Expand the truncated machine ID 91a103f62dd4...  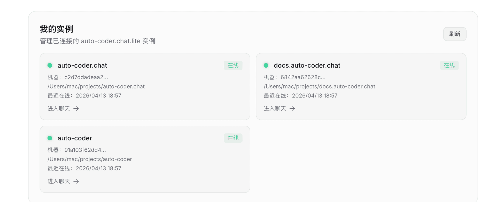[85, 150]
